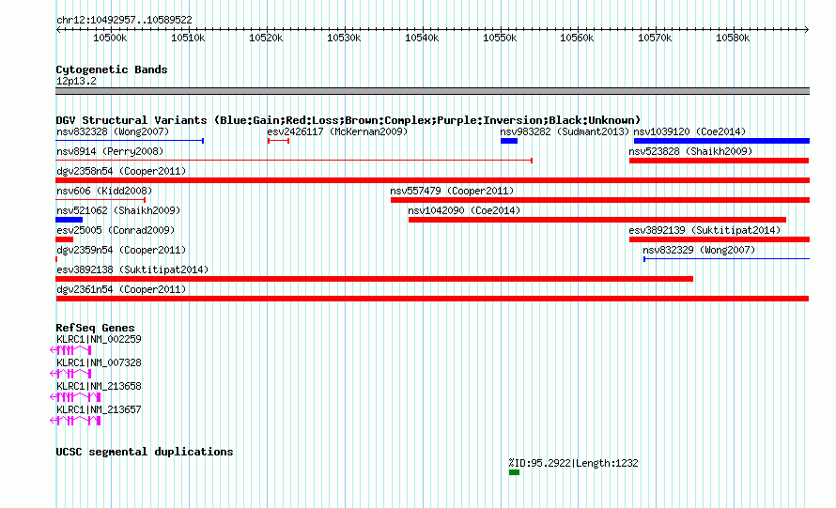
Task: Open the nsv983282 (Sudmant2013) variant label
Action: click(x=565, y=131)
